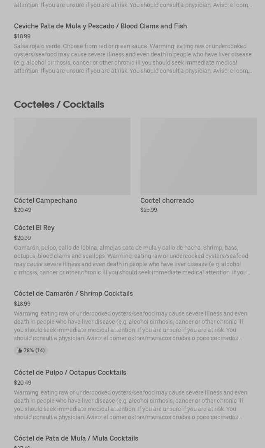Click the thumbs-up icon on Shrimp Cocktails rating

20,351
